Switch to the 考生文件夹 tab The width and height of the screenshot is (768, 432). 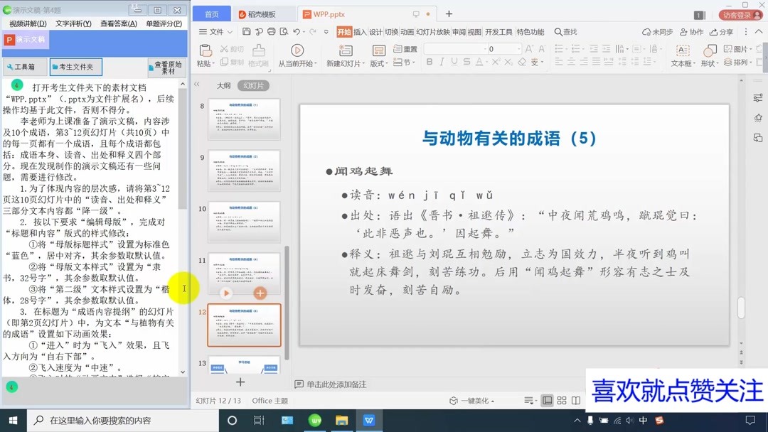tap(76, 66)
